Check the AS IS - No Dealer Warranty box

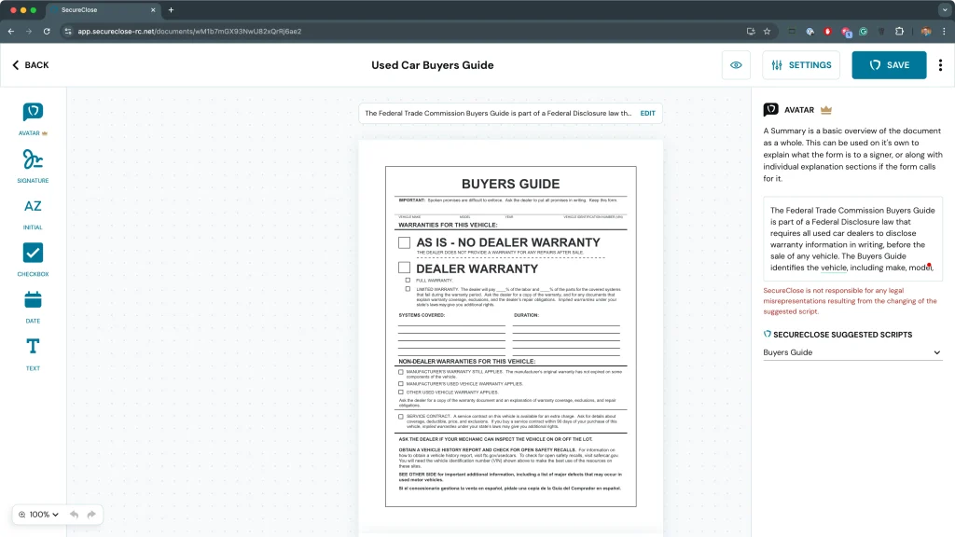[x=405, y=242]
